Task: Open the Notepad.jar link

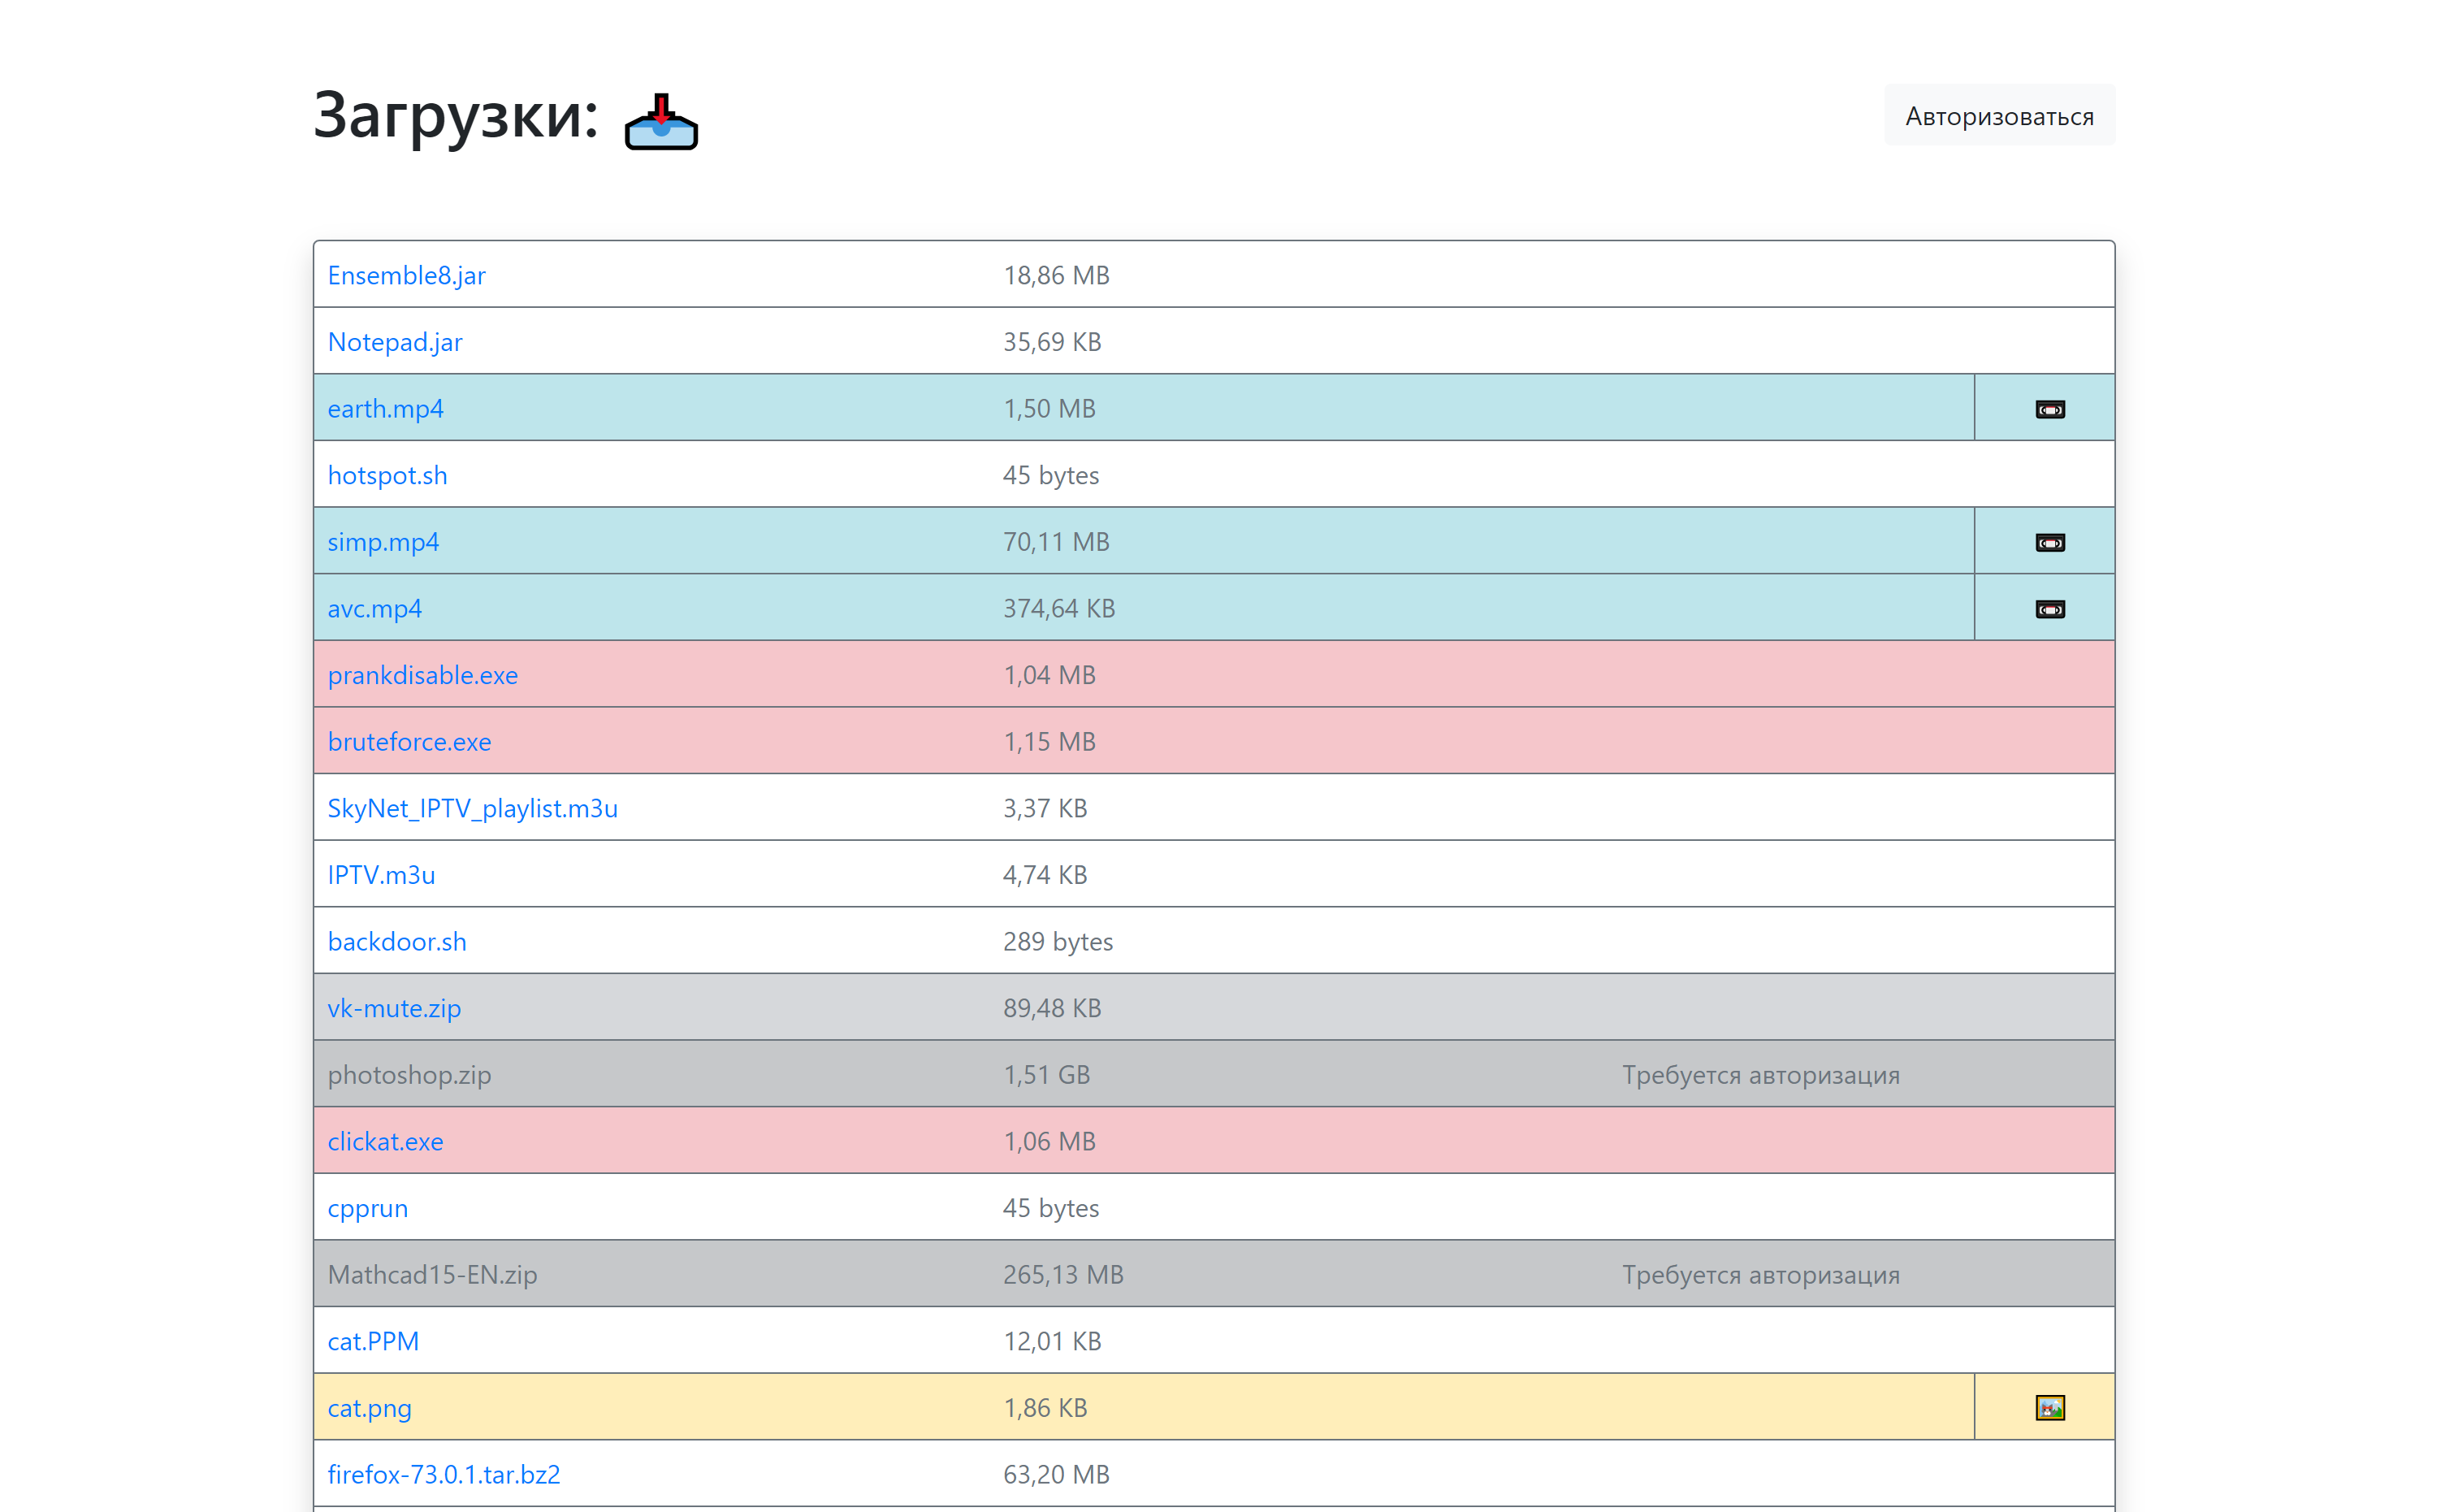Action: click(x=395, y=341)
